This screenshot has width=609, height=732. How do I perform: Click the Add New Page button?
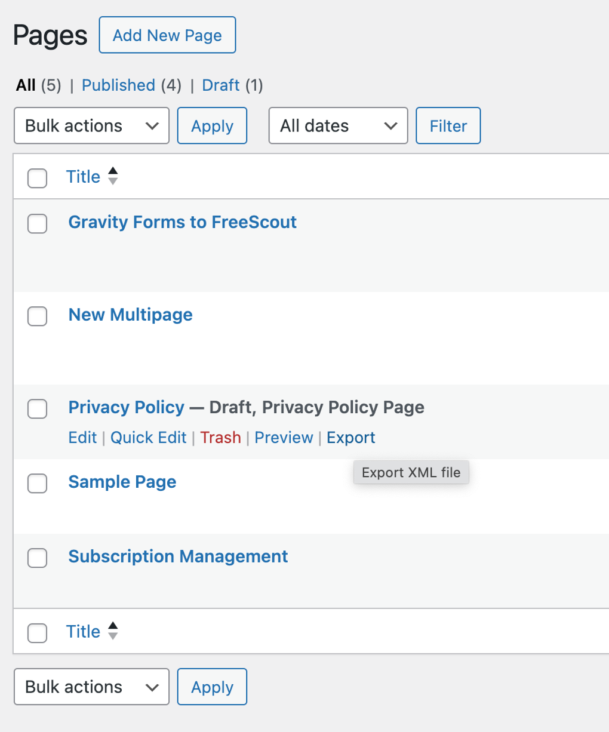click(x=167, y=35)
